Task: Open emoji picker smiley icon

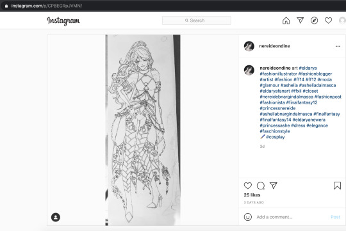Action: point(248,217)
